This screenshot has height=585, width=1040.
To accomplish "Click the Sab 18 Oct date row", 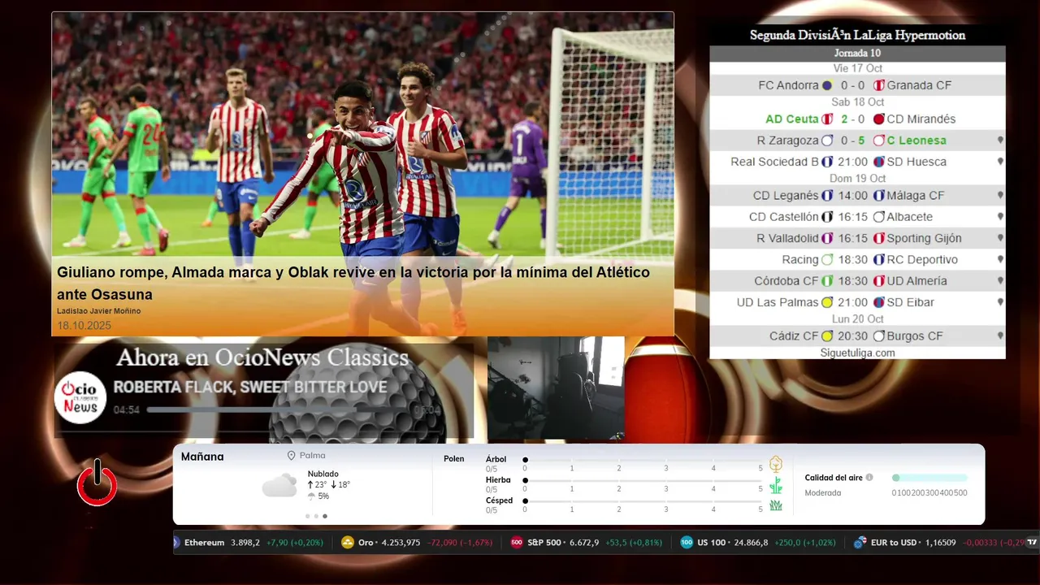I will pyautogui.click(x=857, y=102).
